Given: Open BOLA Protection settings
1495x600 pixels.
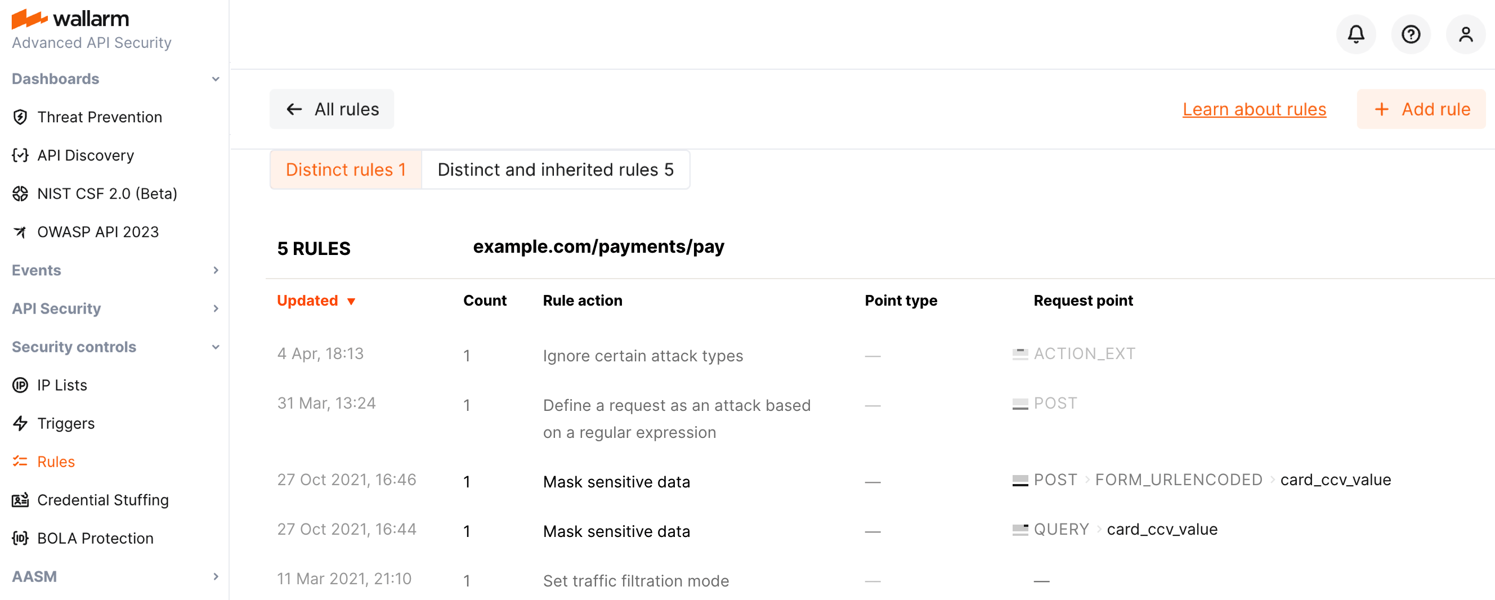Looking at the screenshot, I should [x=95, y=538].
